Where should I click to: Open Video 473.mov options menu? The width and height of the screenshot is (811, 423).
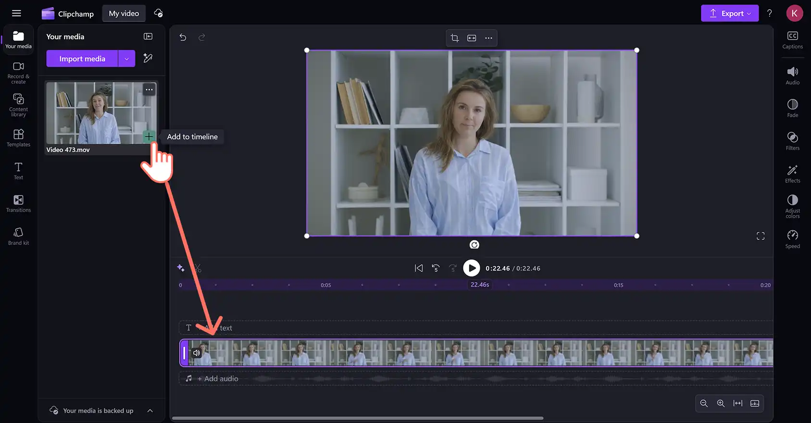coord(149,89)
